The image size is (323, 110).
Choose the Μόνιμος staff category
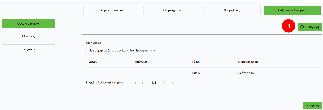pyautogui.click(x=28, y=36)
